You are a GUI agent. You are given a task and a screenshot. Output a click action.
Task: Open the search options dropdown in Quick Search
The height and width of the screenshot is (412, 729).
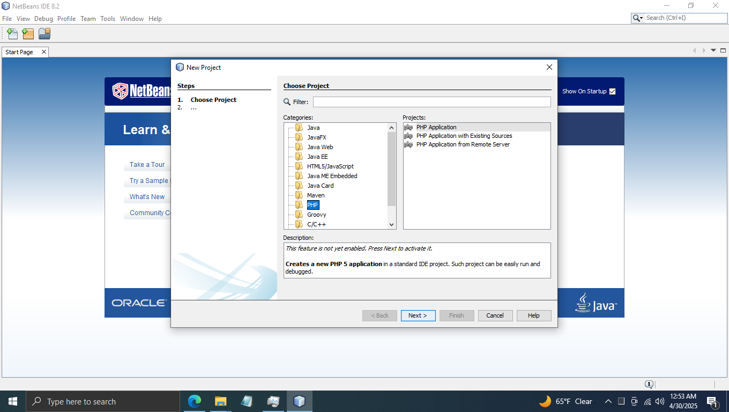click(x=638, y=18)
